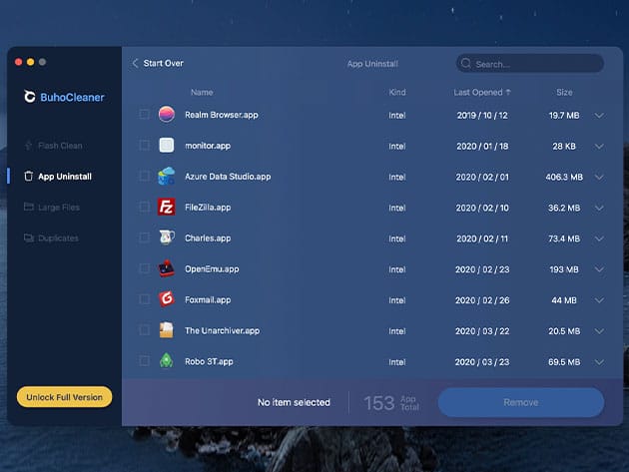Click the OpenEmu app icon
The width and height of the screenshot is (629, 472).
(x=167, y=269)
